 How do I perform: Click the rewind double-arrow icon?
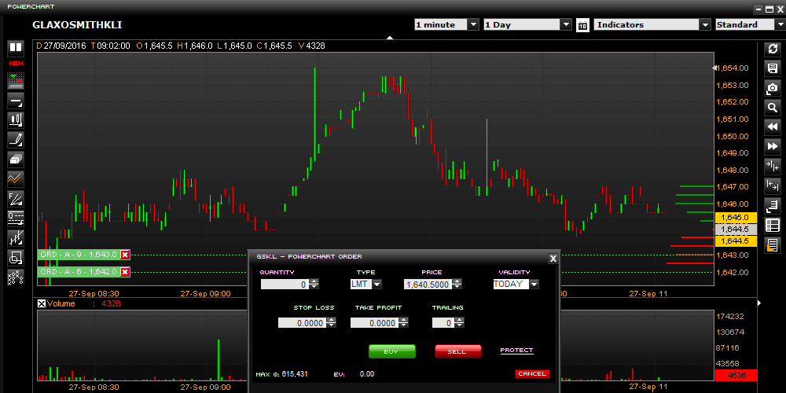click(x=773, y=127)
